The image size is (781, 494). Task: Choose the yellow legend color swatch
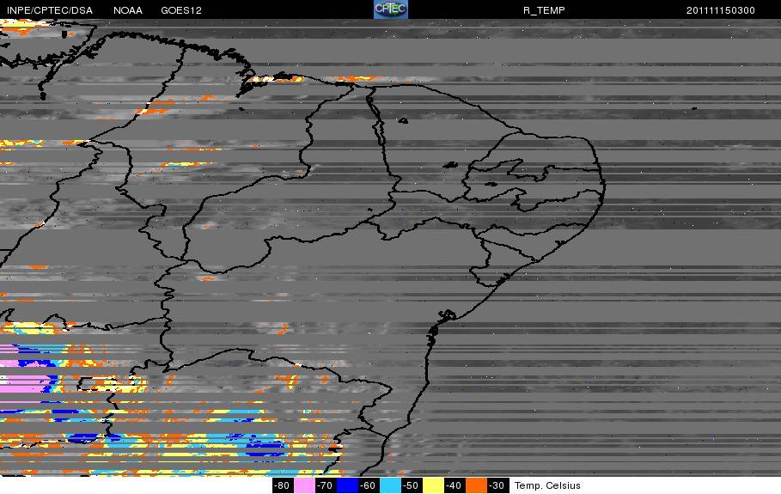click(433, 485)
